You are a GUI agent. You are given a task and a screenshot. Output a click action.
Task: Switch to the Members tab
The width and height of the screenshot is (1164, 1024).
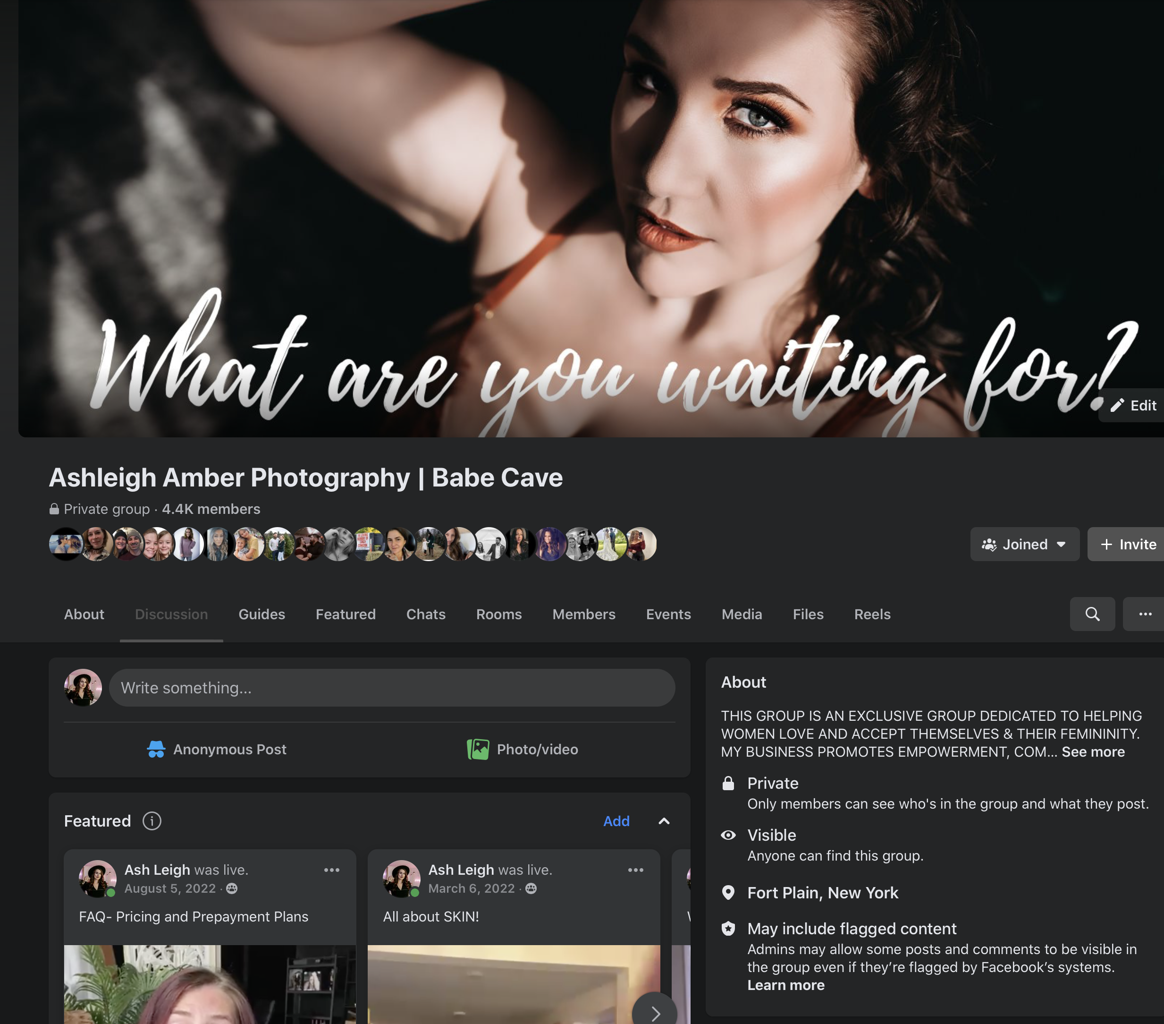coord(583,614)
